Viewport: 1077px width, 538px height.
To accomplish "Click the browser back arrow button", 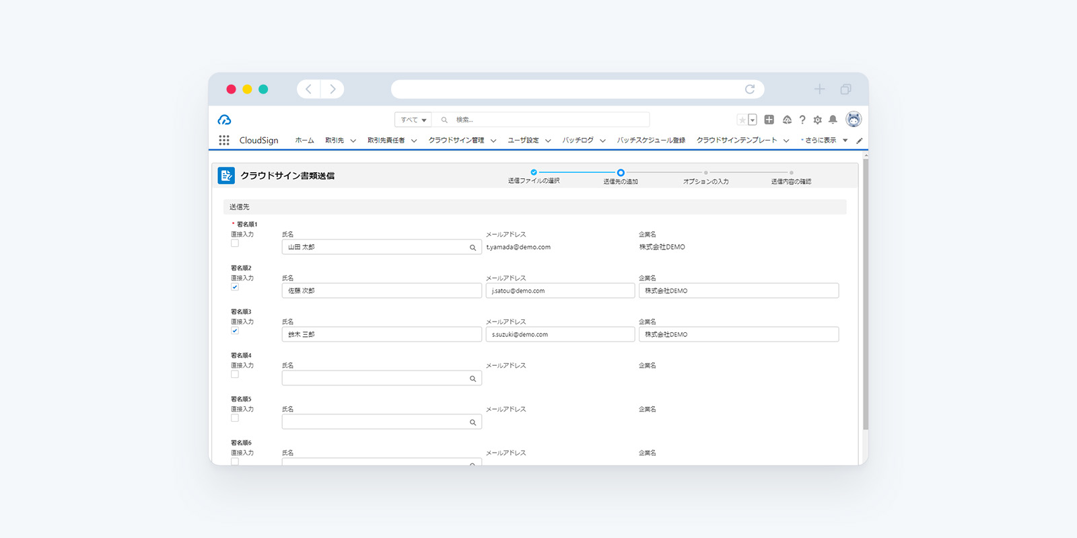I will tap(308, 89).
